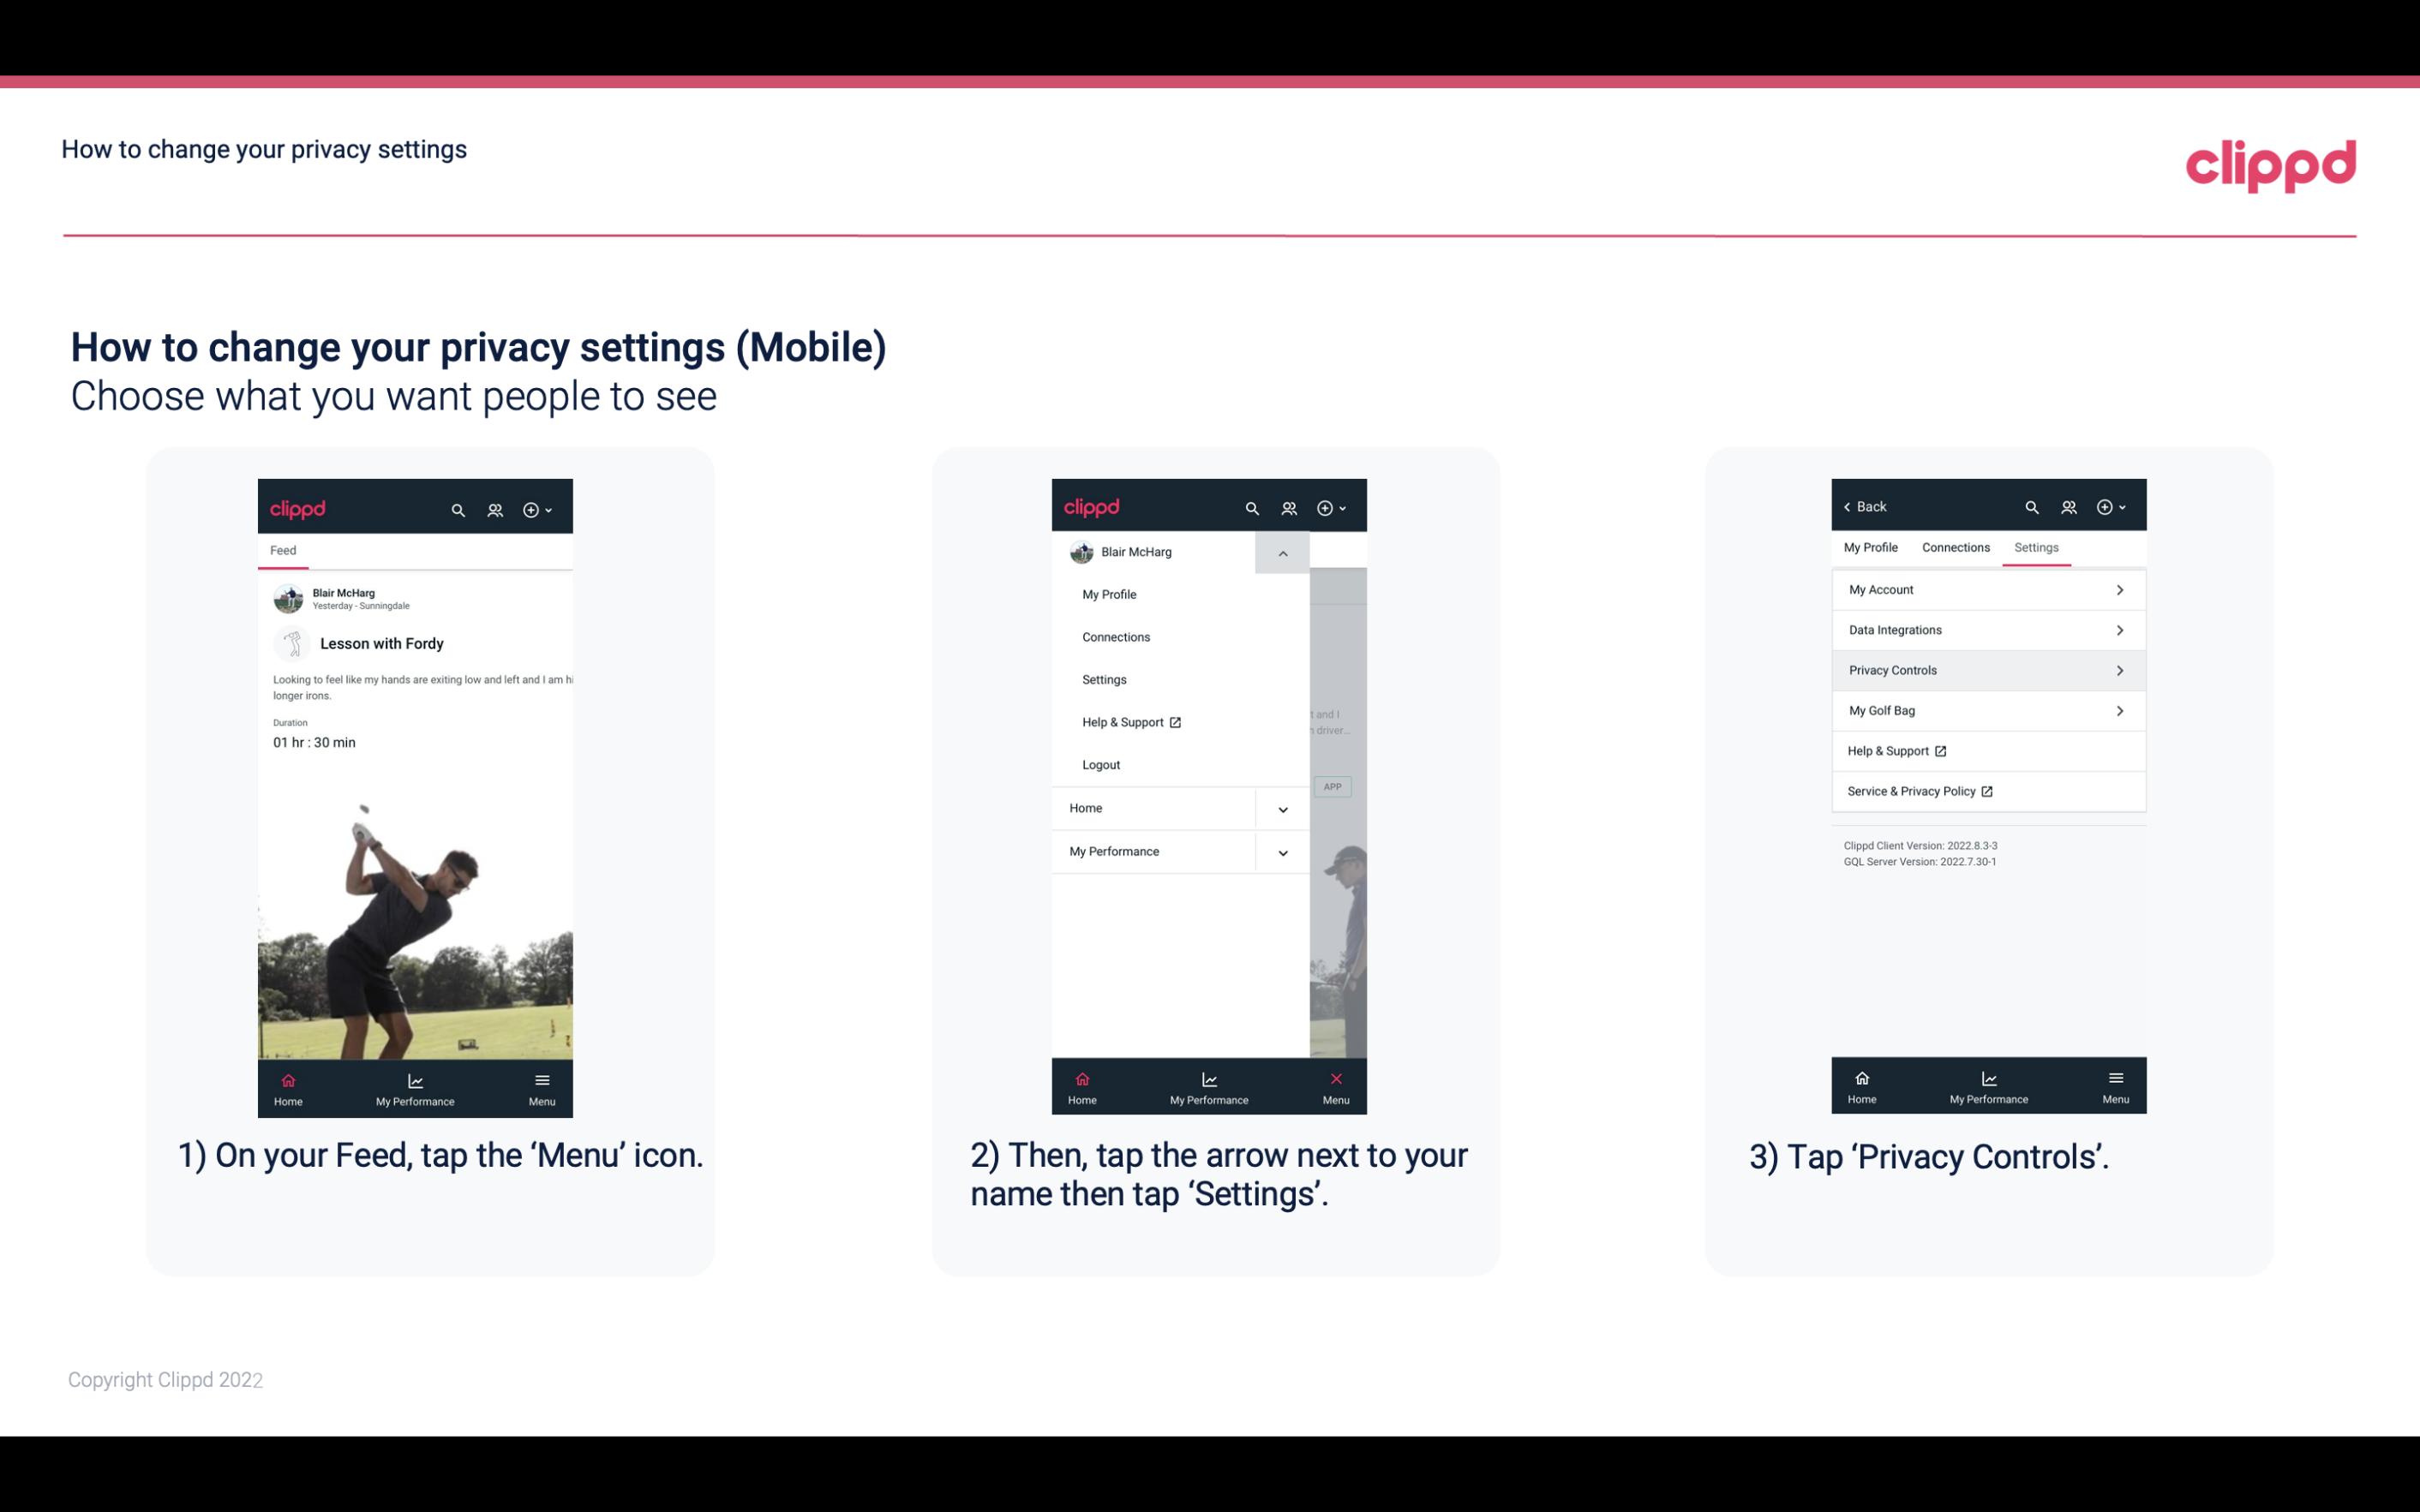This screenshot has height=1512, width=2420.
Task: Toggle visibility of Connections tab
Action: [1955, 547]
